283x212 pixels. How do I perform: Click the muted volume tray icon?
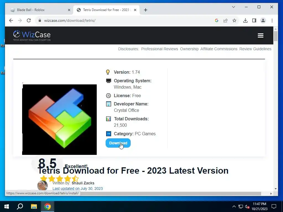tap(247, 206)
